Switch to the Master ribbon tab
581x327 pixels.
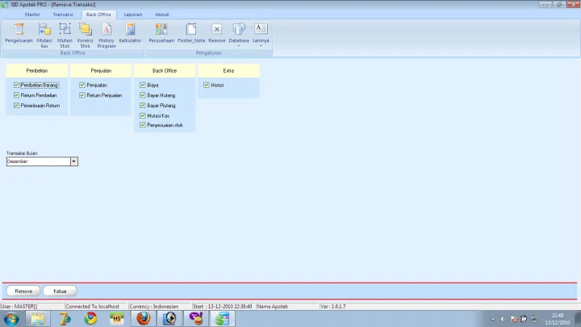tap(32, 15)
